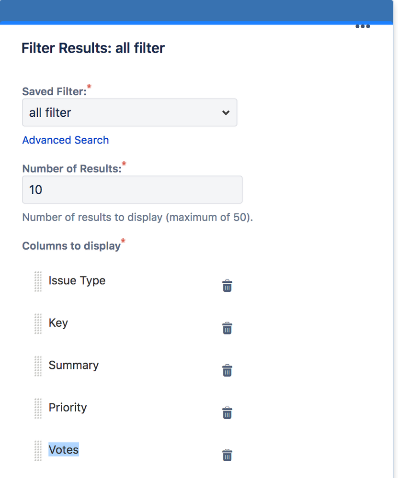Click the highlighted Votes column label
This screenshot has height=478, width=398.
(64, 450)
